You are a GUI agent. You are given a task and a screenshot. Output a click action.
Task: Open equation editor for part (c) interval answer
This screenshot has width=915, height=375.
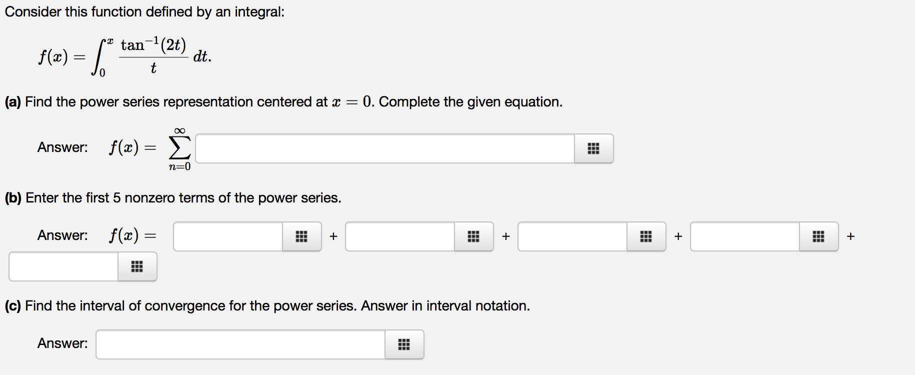pyautogui.click(x=404, y=344)
